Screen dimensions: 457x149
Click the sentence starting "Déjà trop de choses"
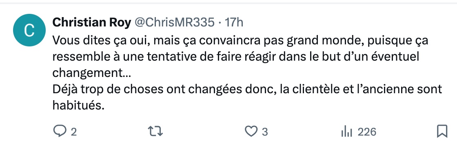[x=247, y=89]
